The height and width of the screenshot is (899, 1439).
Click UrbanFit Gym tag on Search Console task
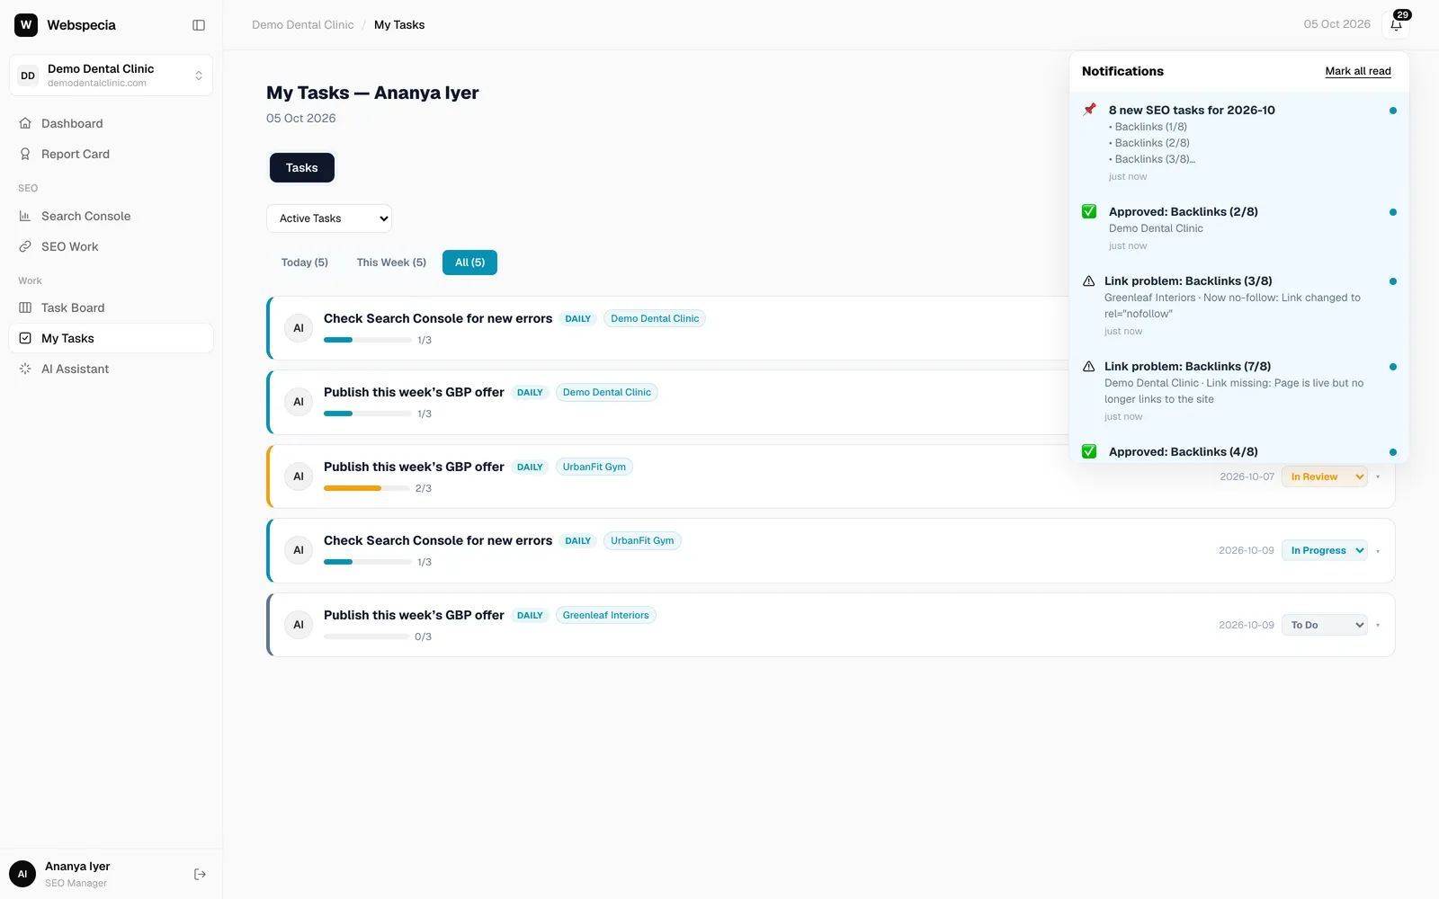coord(642,540)
